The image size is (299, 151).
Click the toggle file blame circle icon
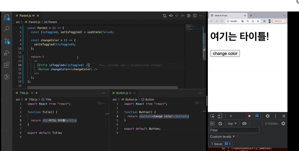point(177,16)
